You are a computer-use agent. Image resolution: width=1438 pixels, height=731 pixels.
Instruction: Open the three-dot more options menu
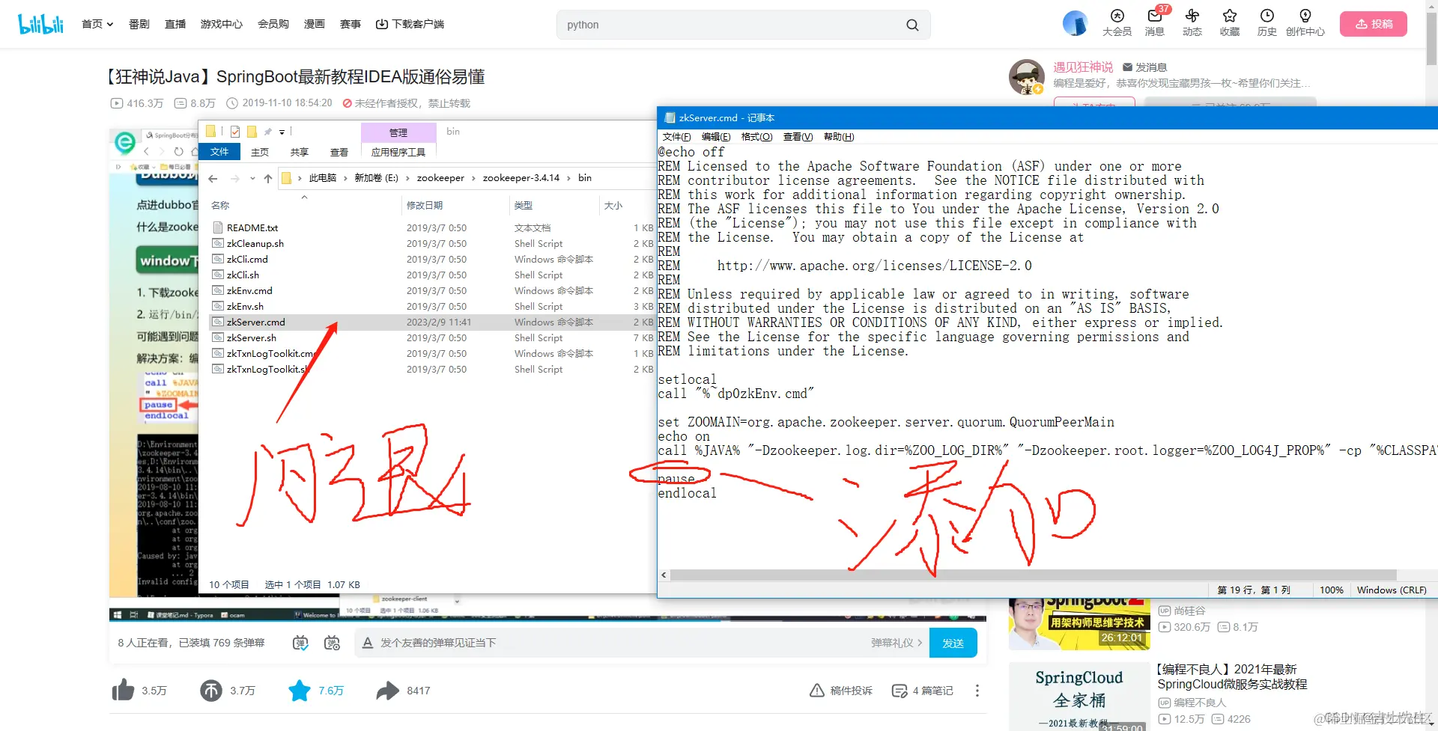[977, 691]
